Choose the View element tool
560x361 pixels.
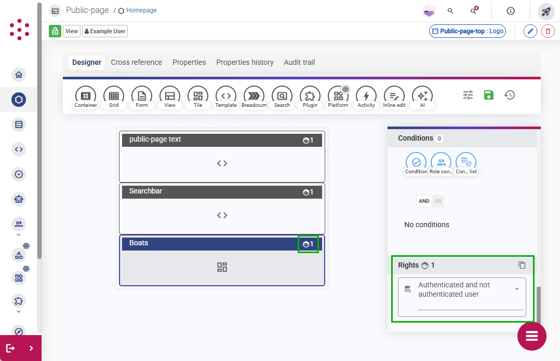(x=170, y=97)
